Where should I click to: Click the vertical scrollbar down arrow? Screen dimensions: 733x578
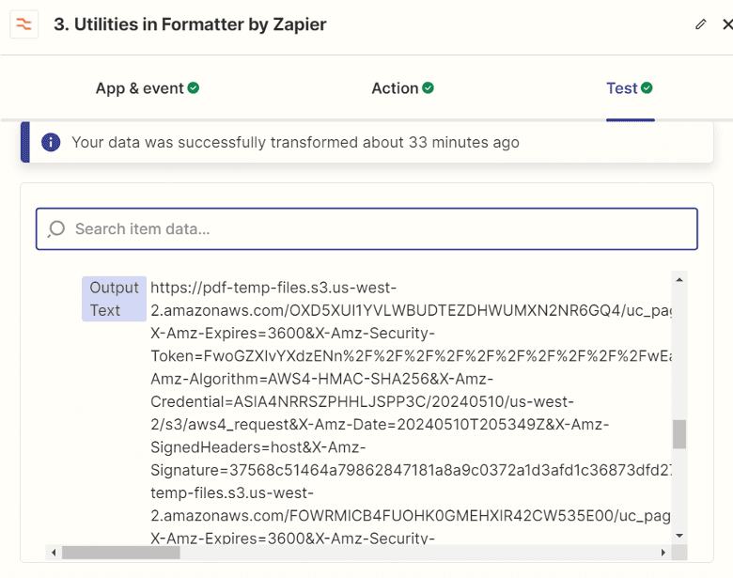point(679,536)
